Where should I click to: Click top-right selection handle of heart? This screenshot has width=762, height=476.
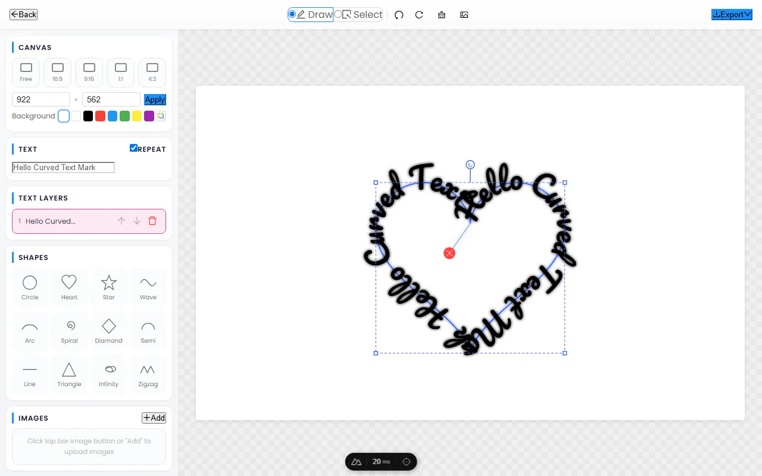564,183
